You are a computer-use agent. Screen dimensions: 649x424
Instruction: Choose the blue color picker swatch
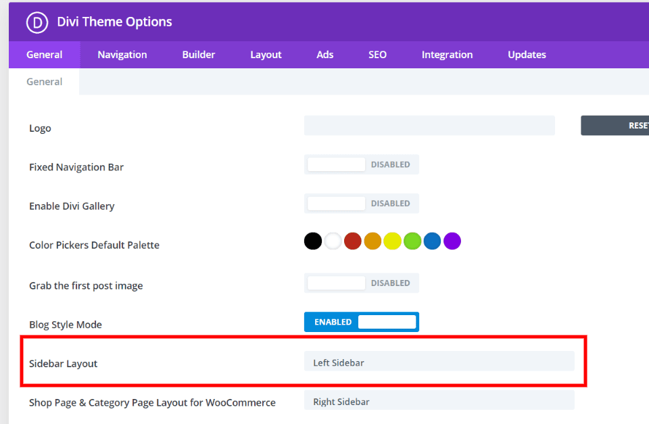tap(432, 241)
